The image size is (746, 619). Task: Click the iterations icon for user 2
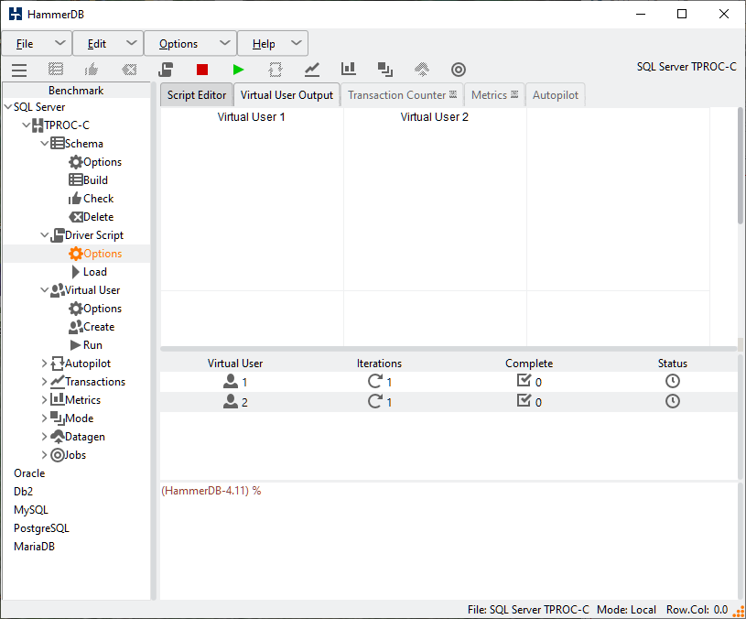[375, 402]
